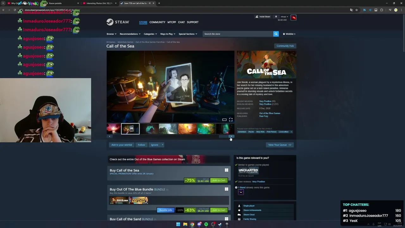Open dropdown arrow next to Ignore button

[x=162, y=145]
